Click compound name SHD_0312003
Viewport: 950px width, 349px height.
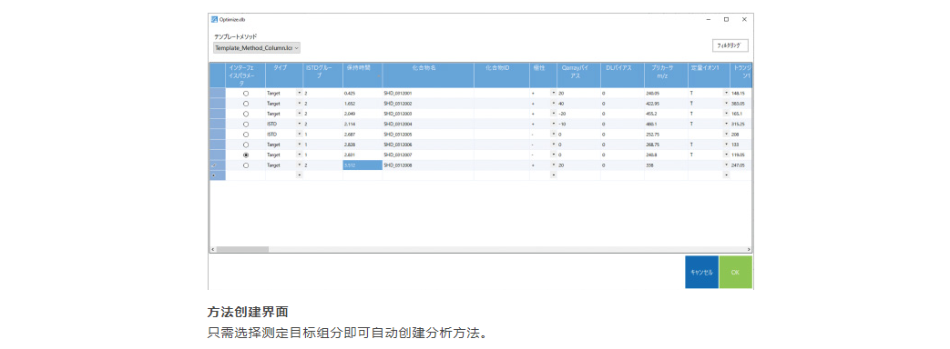[398, 114]
